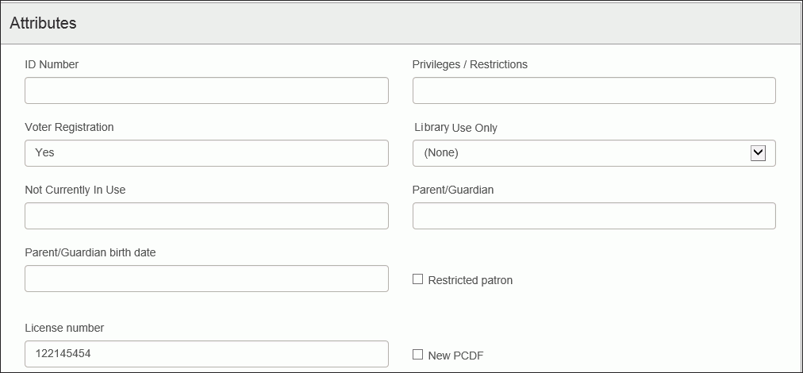
Task: Expand Library Use Only dropdown arrow
Action: click(x=758, y=153)
